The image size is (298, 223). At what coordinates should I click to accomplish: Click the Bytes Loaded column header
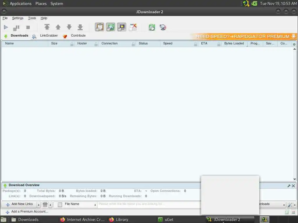coord(234,44)
